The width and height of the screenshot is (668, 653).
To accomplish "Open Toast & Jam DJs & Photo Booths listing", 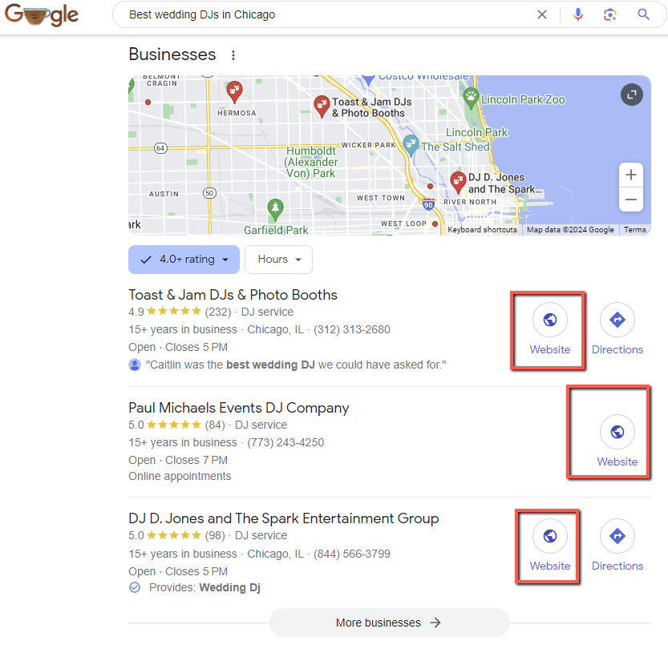I will pos(233,295).
